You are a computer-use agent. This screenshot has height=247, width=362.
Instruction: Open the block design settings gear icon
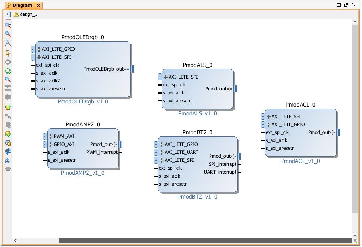(8, 143)
